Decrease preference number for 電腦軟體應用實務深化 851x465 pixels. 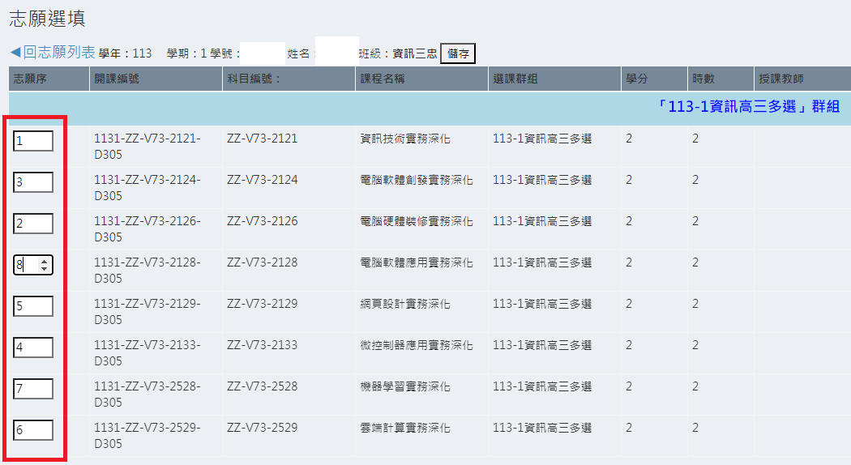click(x=45, y=269)
